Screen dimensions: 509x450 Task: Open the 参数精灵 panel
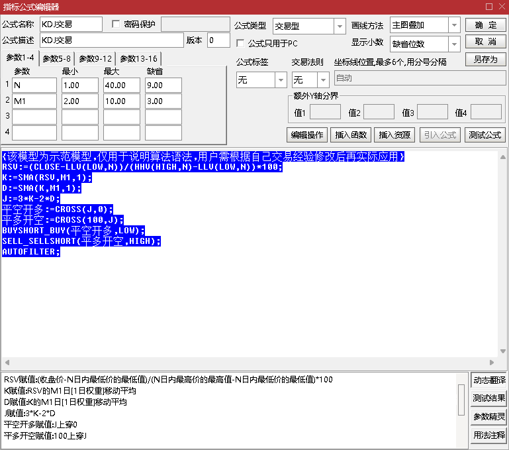(488, 417)
